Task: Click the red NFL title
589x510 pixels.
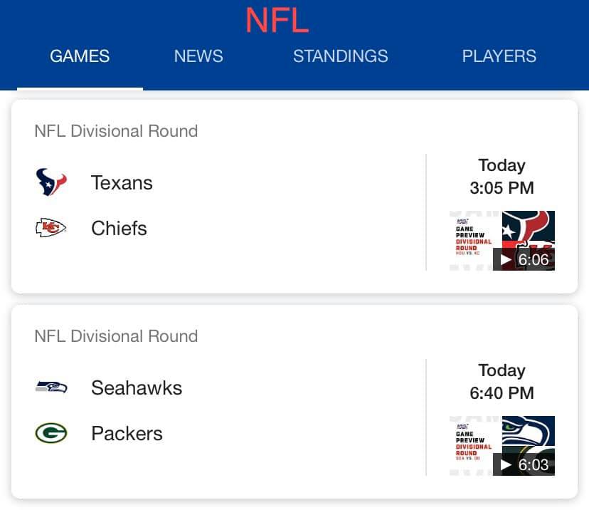Action: 277,20
